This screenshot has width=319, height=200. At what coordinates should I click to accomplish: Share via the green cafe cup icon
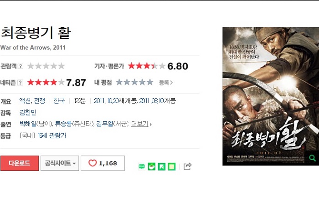(152, 166)
